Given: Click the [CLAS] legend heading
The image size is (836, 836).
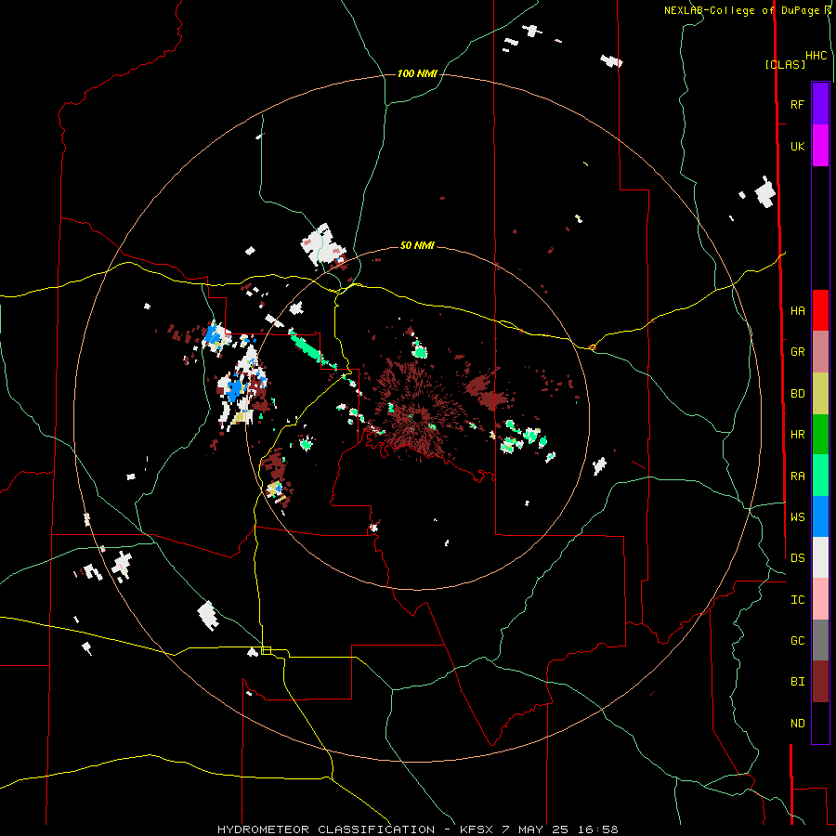Looking at the screenshot, I should (x=785, y=64).
